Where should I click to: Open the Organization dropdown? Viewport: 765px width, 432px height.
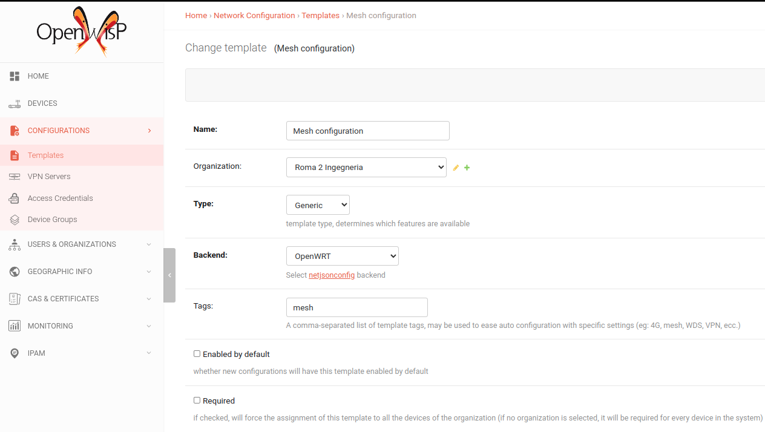pos(366,167)
